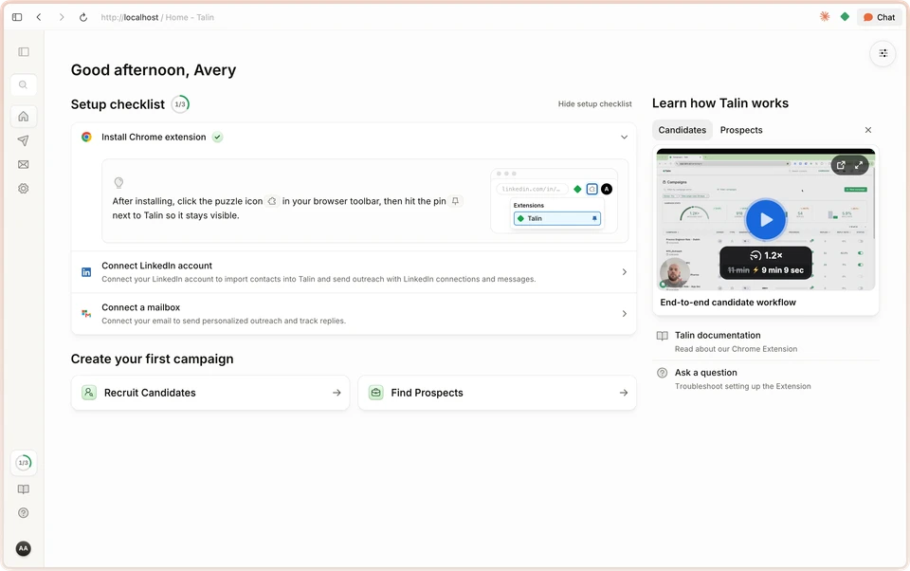Change 1.2× video playback speed
The height and width of the screenshot is (571, 910).
click(766, 255)
